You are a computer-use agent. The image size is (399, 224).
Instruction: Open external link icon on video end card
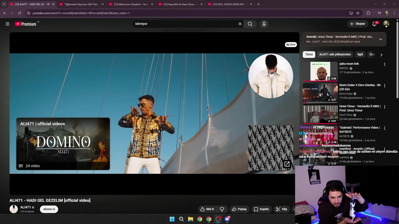click(x=287, y=164)
